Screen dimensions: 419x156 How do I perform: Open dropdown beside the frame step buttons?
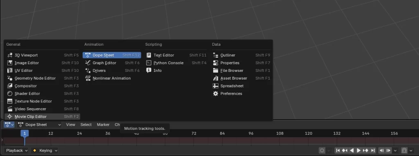tap(395, 150)
